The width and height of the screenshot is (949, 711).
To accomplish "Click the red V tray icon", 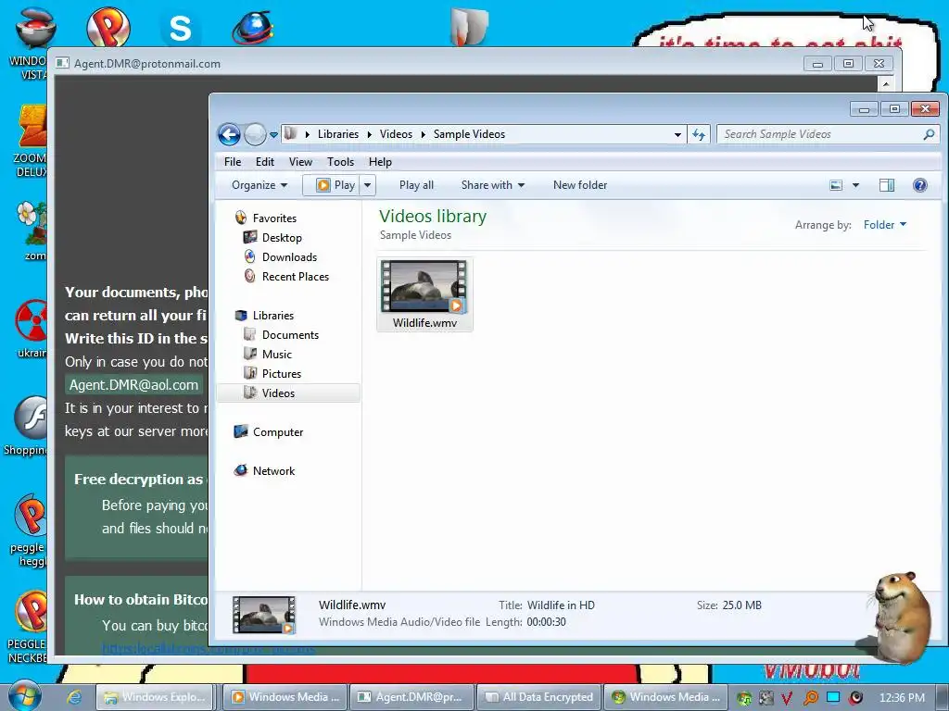I will click(x=787, y=698).
